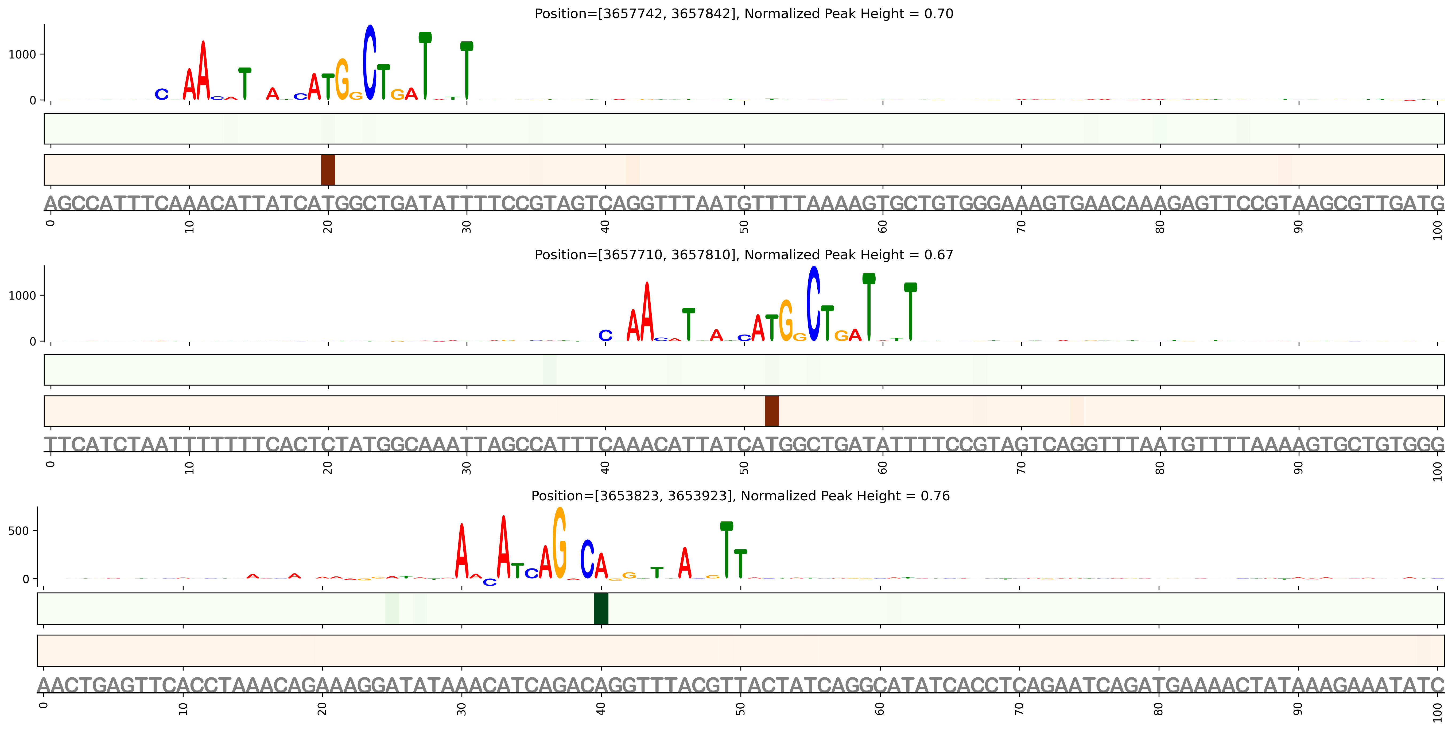
Task: Click the bottom DNA sequence starting AACTGAGTTCACC
Action: point(741,685)
